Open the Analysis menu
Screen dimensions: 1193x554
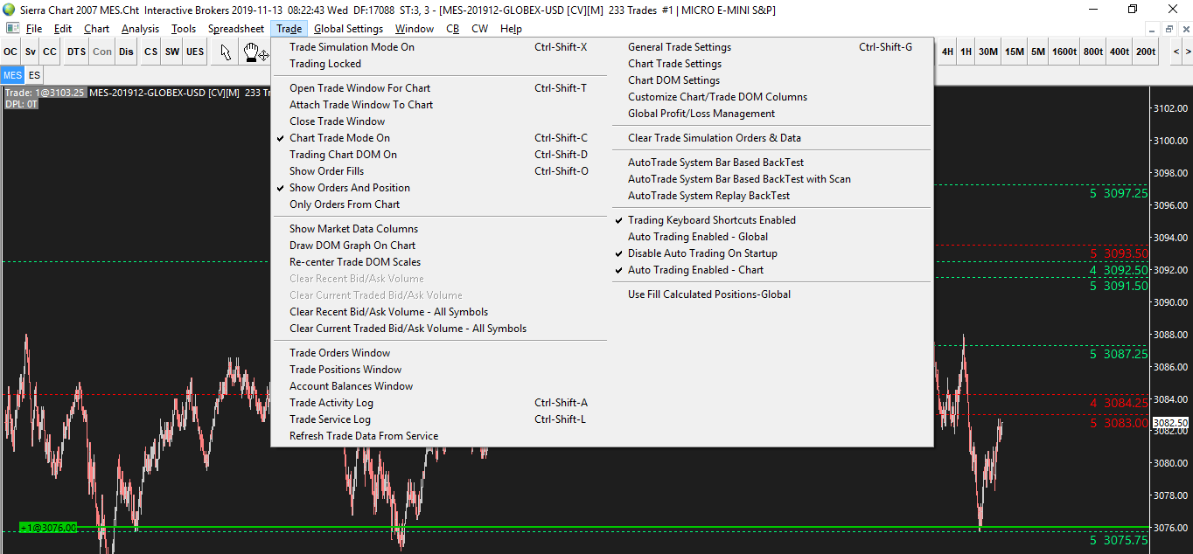click(x=140, y=29)
